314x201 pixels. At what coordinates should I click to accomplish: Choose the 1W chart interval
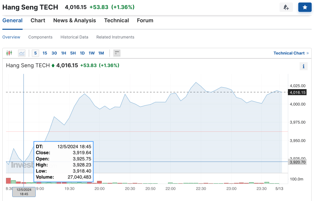[92, 53]
